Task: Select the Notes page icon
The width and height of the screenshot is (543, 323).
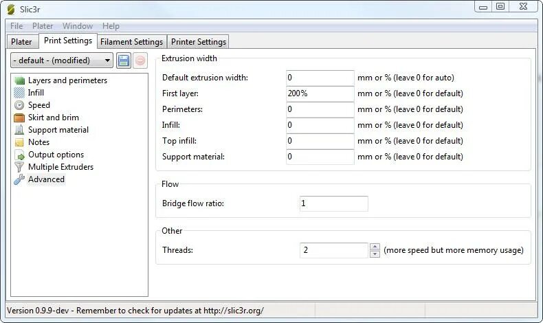Action: 19,142
